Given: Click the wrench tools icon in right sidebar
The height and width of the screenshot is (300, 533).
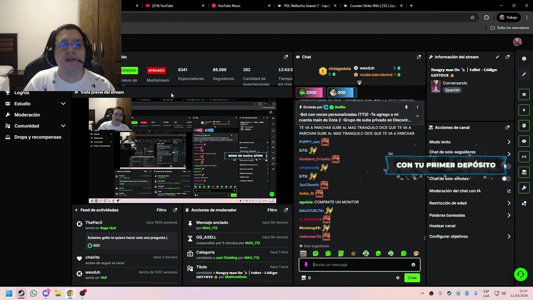Looking at the screenshot, I should click(524, 187).
